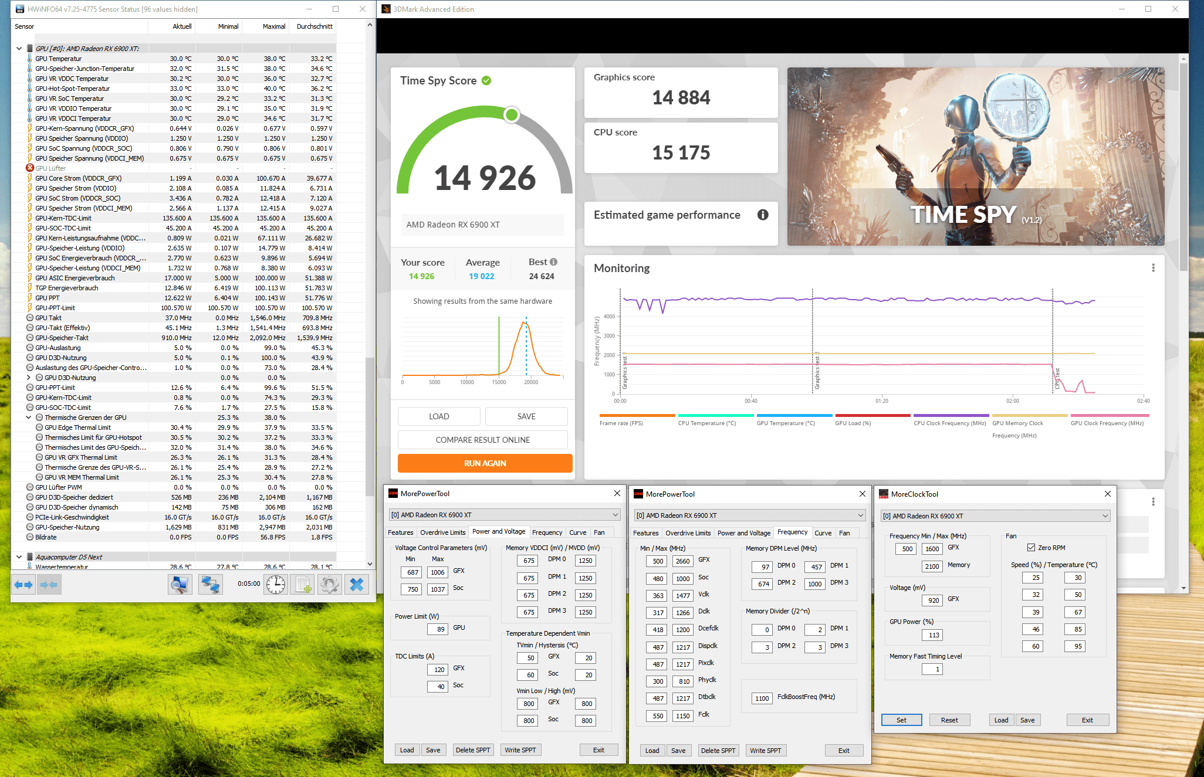Screen dimensions: 1204x777
Task: Click RUN AGAIN in 3DMark
Action: pyautogui.click(x=485, y=463)
